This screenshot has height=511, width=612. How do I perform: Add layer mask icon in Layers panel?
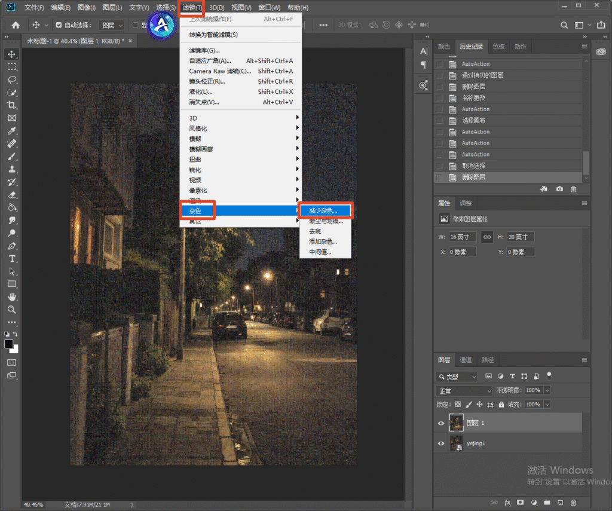coord(521,503)
